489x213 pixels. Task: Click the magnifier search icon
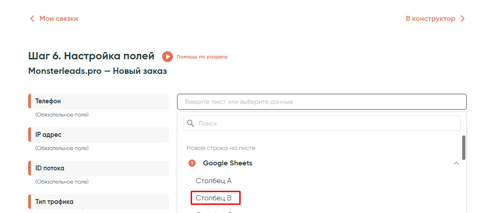[x=191, y=123]
